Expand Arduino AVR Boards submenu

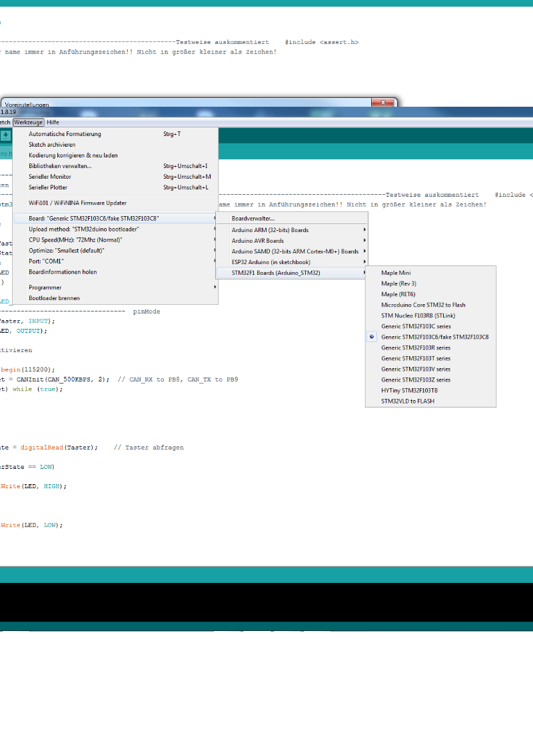[292, 240]
